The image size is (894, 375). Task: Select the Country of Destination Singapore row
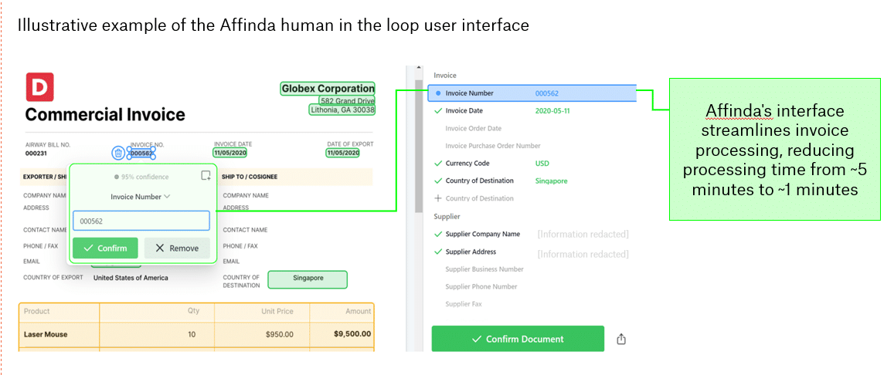(x=532, y=181)
